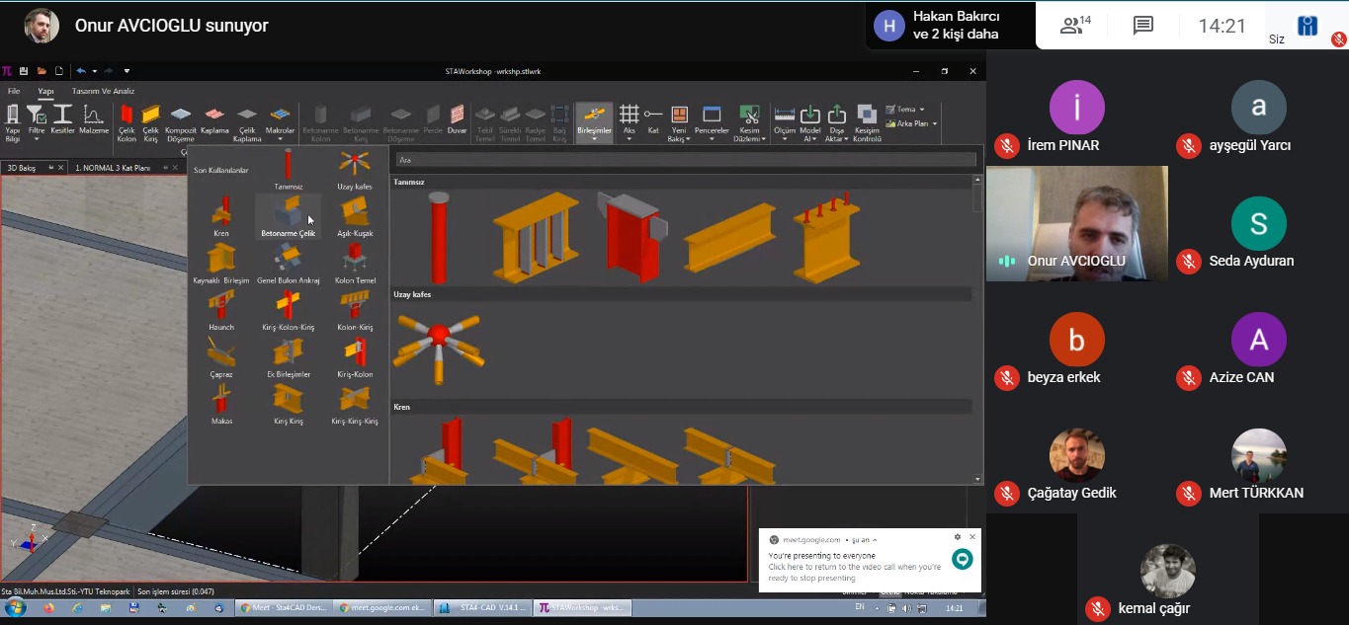The height and width of the screenshot is (625, 1349).
Task: Click the new file icon in quick access
Action: pyautogui.click(x=59, y=71)
